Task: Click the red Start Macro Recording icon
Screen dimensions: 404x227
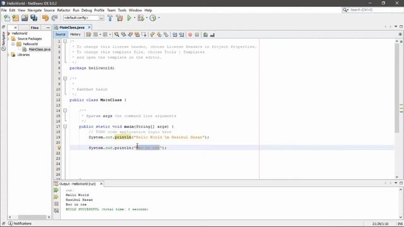Action: tap(190, 35)
